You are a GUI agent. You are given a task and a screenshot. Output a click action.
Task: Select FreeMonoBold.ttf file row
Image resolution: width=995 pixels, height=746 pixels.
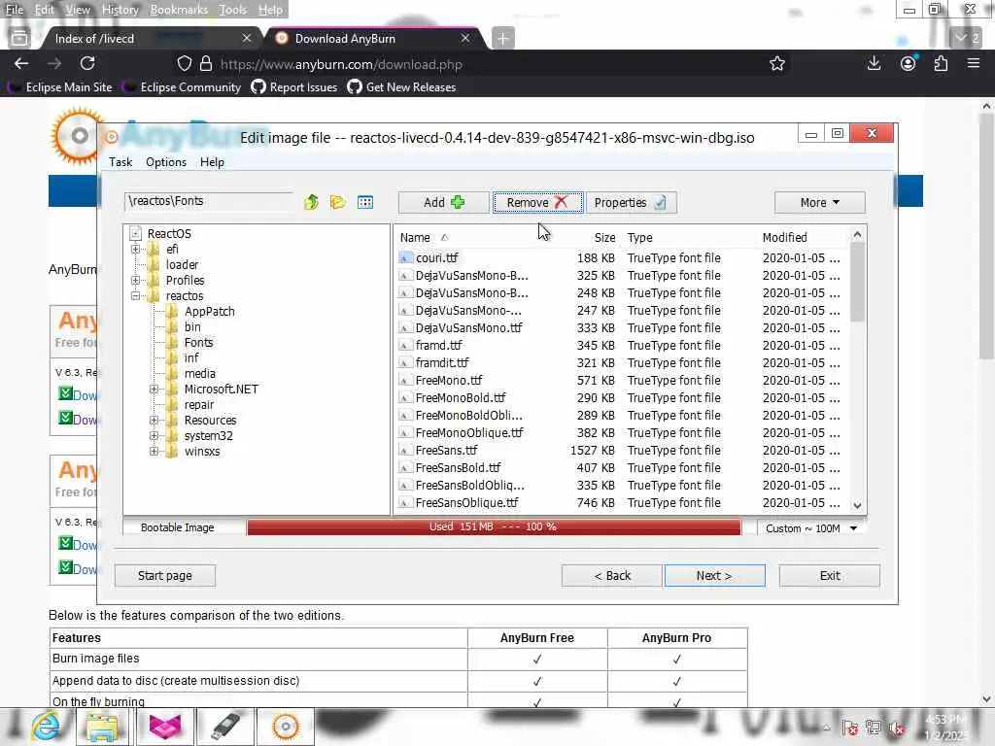pos(622,397)
